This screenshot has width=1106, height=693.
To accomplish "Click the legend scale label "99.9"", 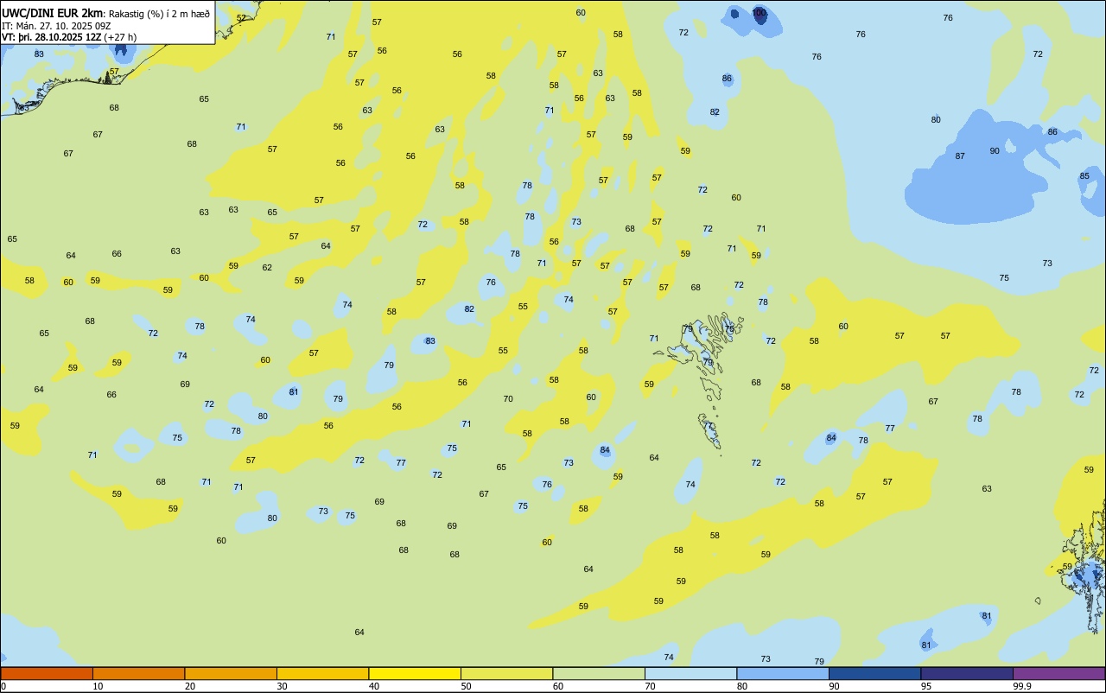I will coord(1022,686).
